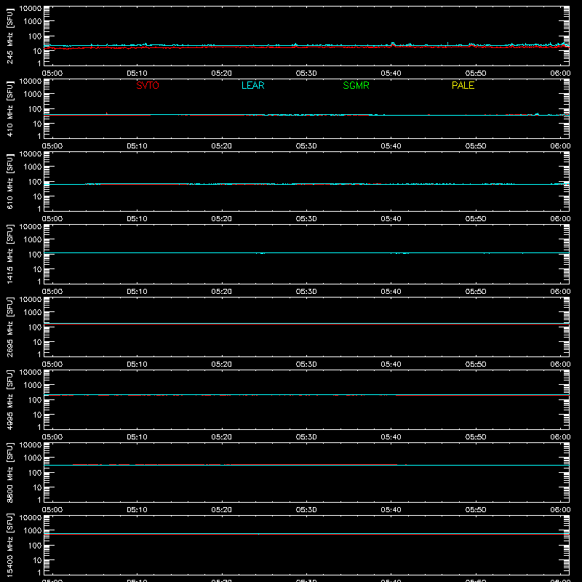Click the 100 tick value on 2695 MHz axis

[x=35, y=327]
